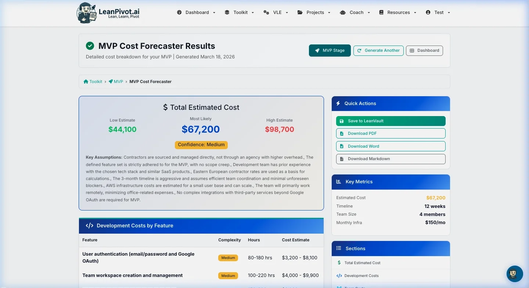
Task: Switch to the Resources menu
Action: [399, 12]
